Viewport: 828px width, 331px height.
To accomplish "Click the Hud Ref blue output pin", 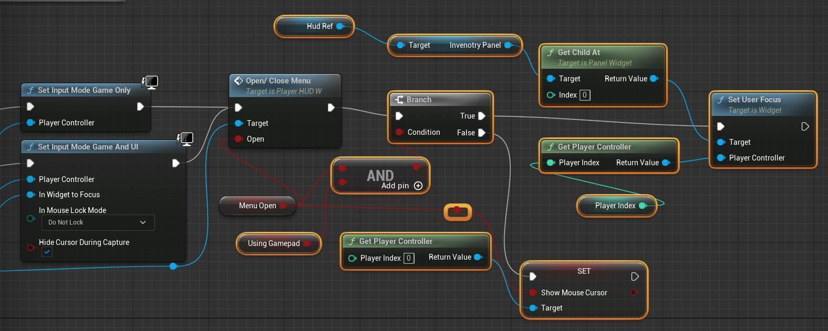I will (x=340, y=26).
